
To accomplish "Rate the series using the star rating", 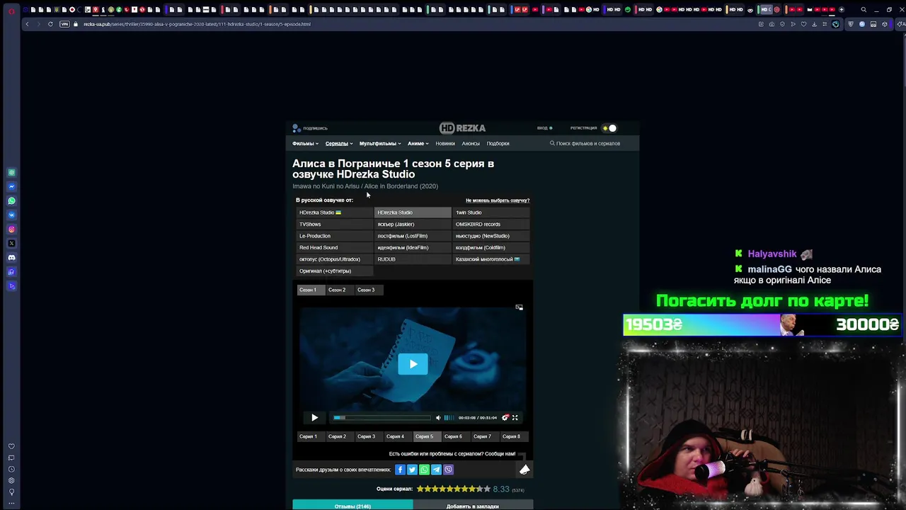I will coord(453,489).
